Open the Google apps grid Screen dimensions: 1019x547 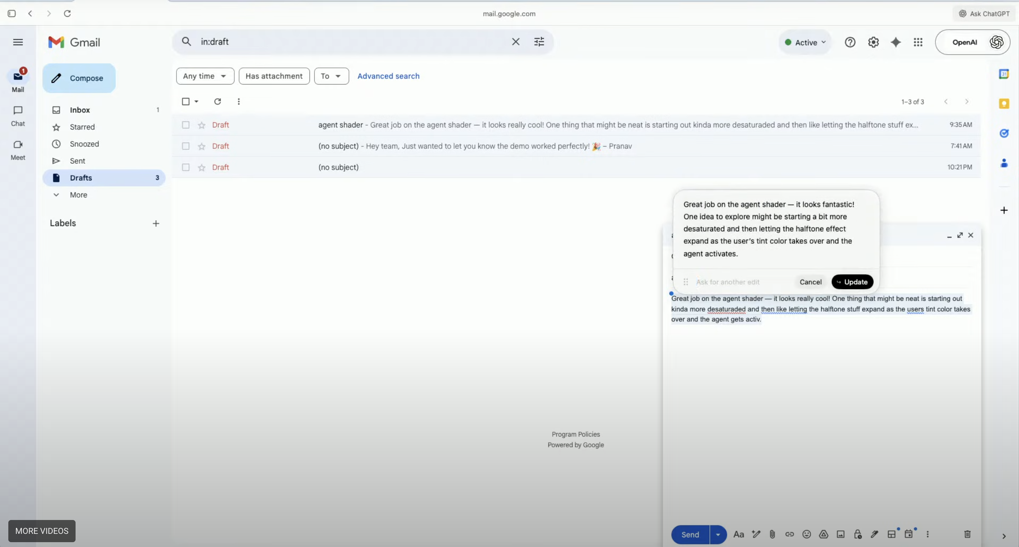coord(918,42)
